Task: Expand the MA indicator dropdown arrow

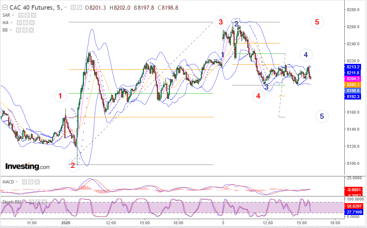Action: (x=12, y=23)
